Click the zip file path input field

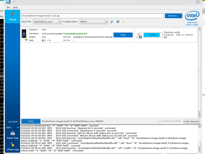click(x=92, y=16)
